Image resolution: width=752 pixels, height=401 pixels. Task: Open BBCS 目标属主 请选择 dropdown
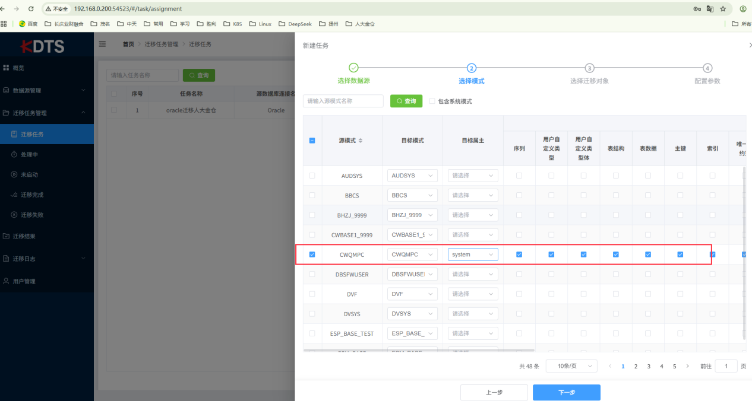(473, 195)
